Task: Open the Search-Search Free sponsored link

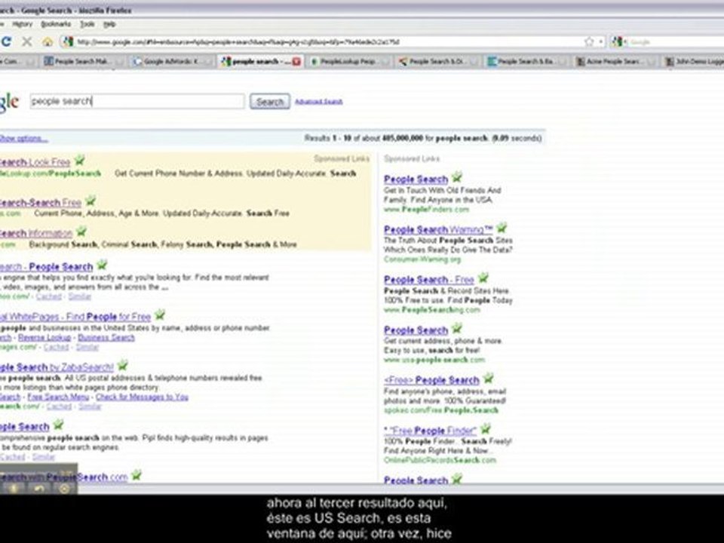Action: pyautogui.click(x=41, y=202)
